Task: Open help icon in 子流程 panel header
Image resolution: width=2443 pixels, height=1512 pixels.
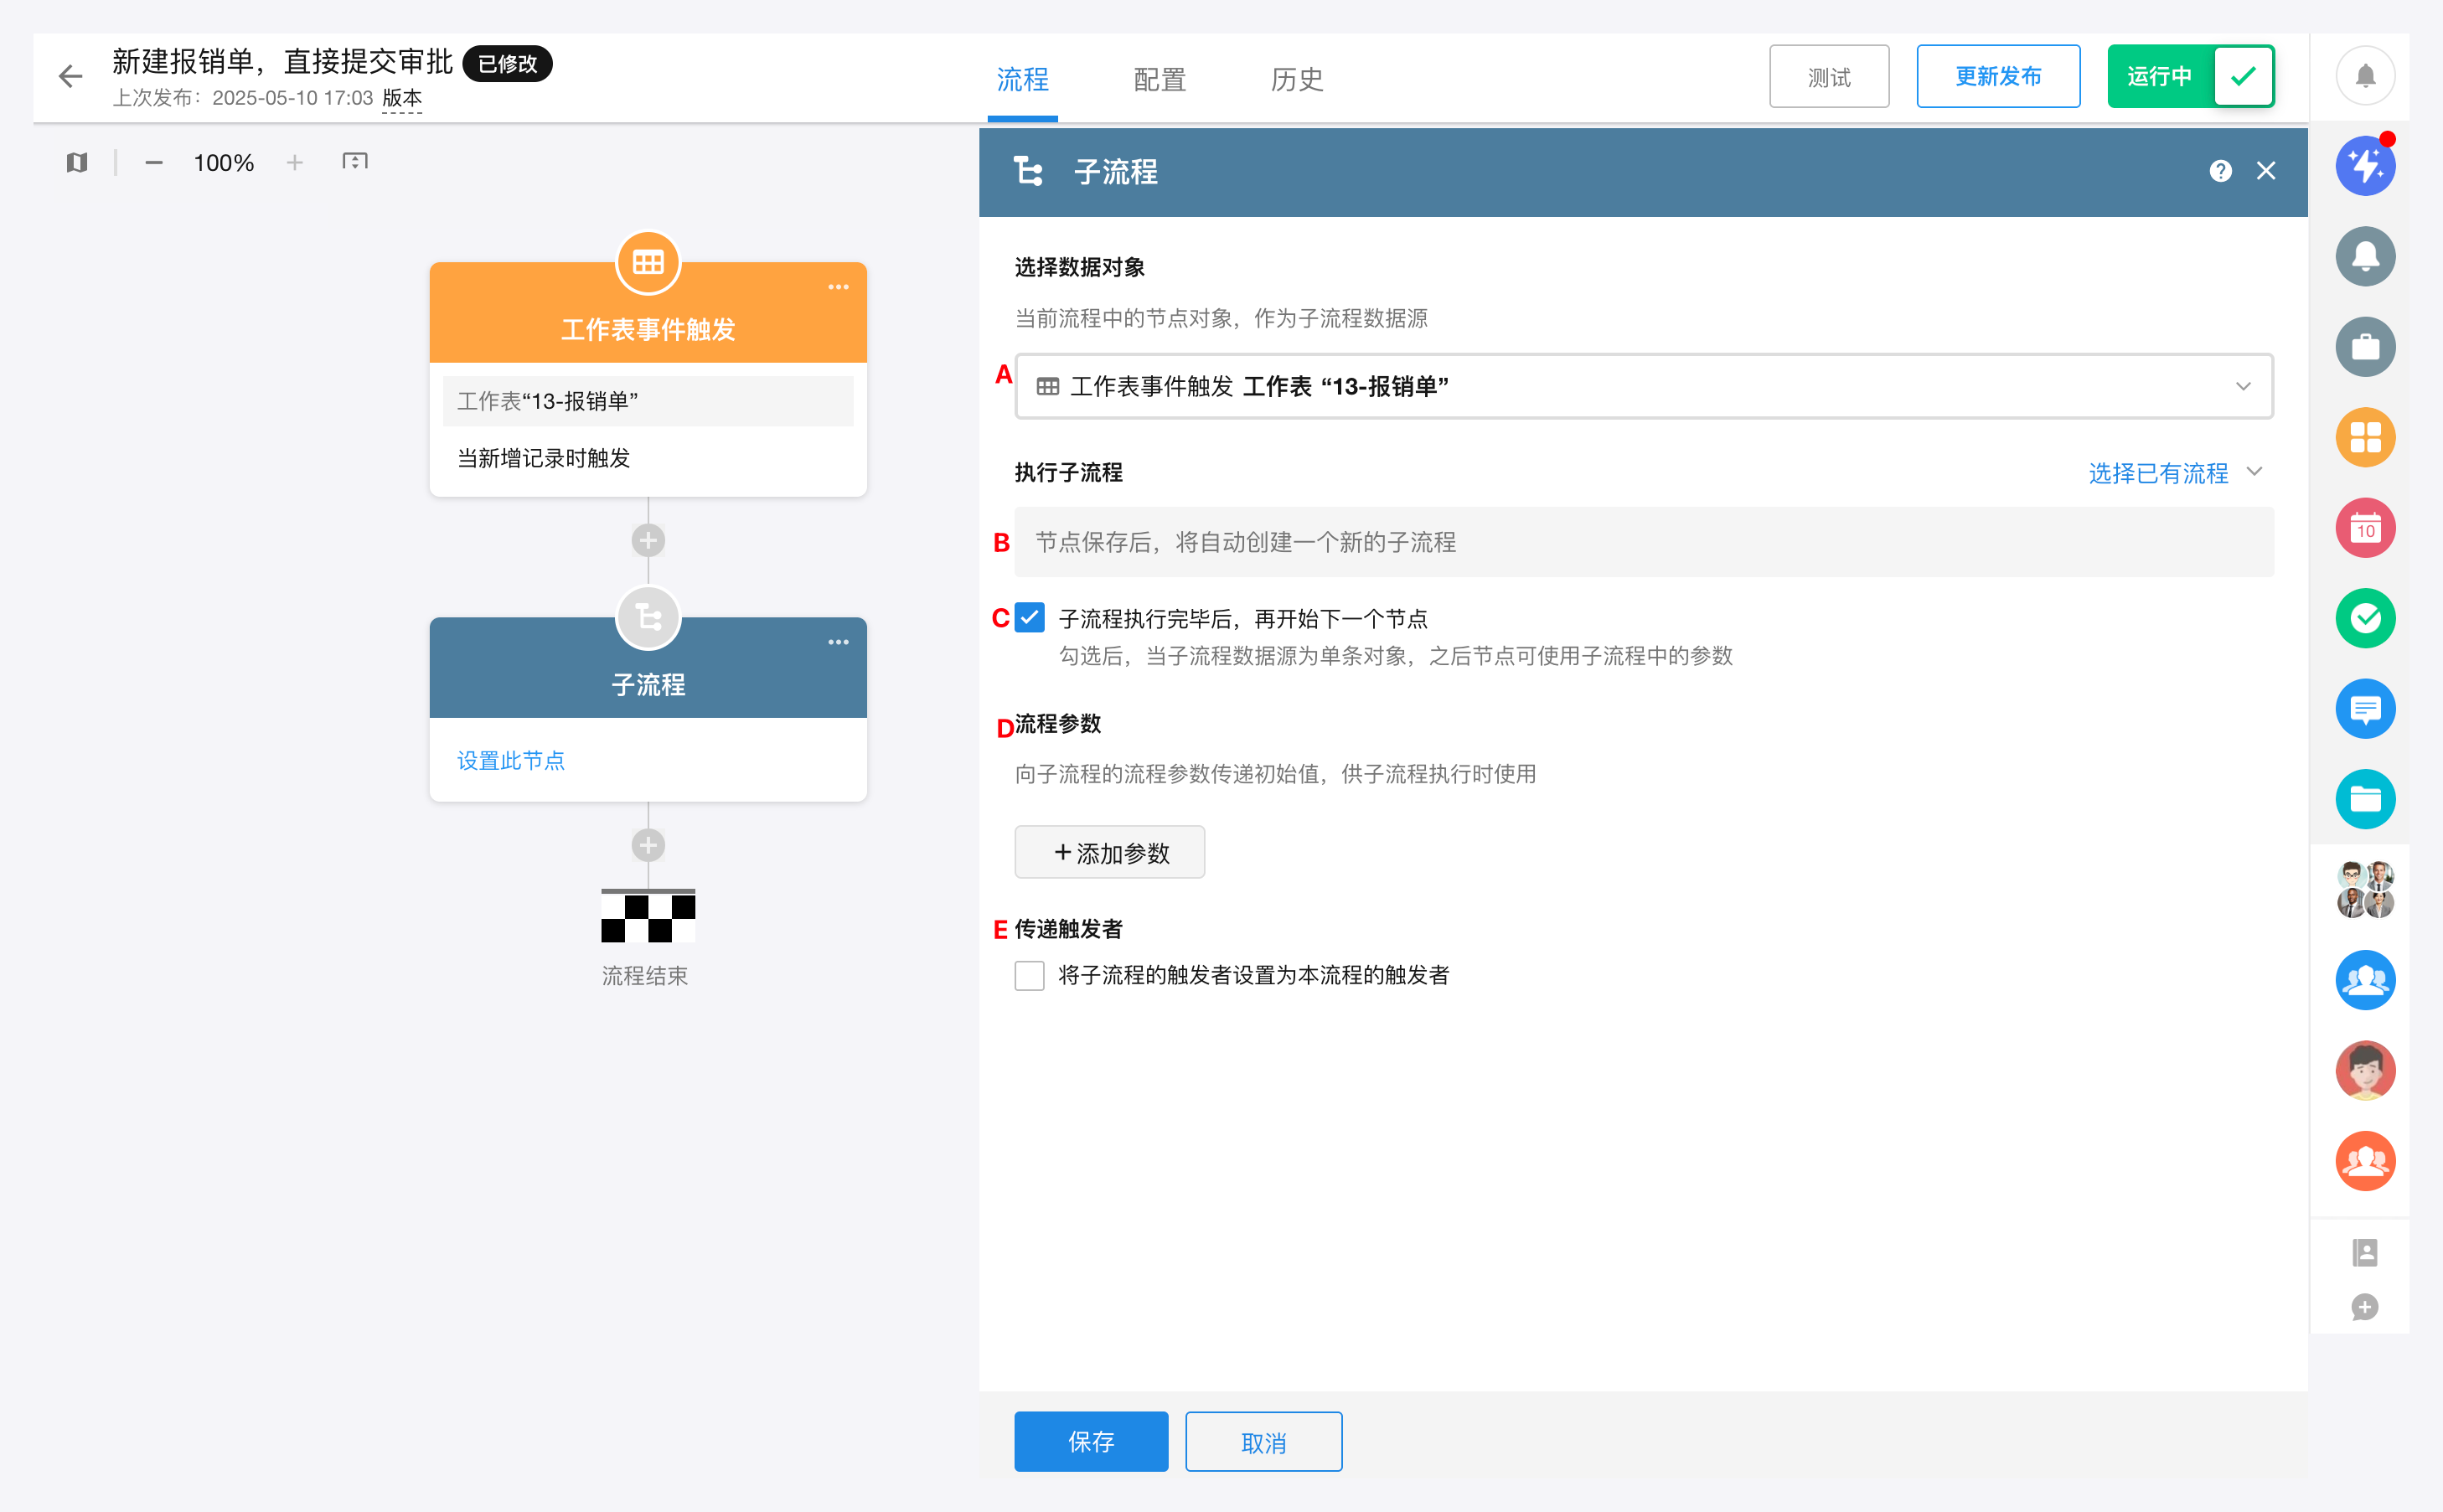Action: (x=2220, y=171)
